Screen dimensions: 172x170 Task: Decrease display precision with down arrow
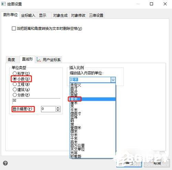58,110
